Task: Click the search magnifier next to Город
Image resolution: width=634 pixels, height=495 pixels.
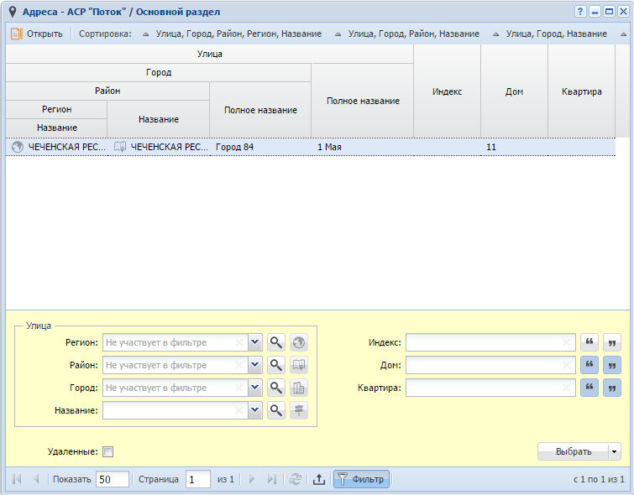Action: pyautogui.click(x=276, y=388)
